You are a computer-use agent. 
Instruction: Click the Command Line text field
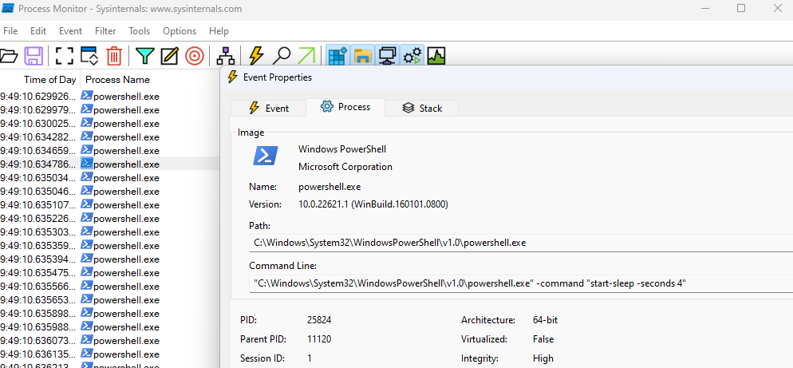[521, 283]
